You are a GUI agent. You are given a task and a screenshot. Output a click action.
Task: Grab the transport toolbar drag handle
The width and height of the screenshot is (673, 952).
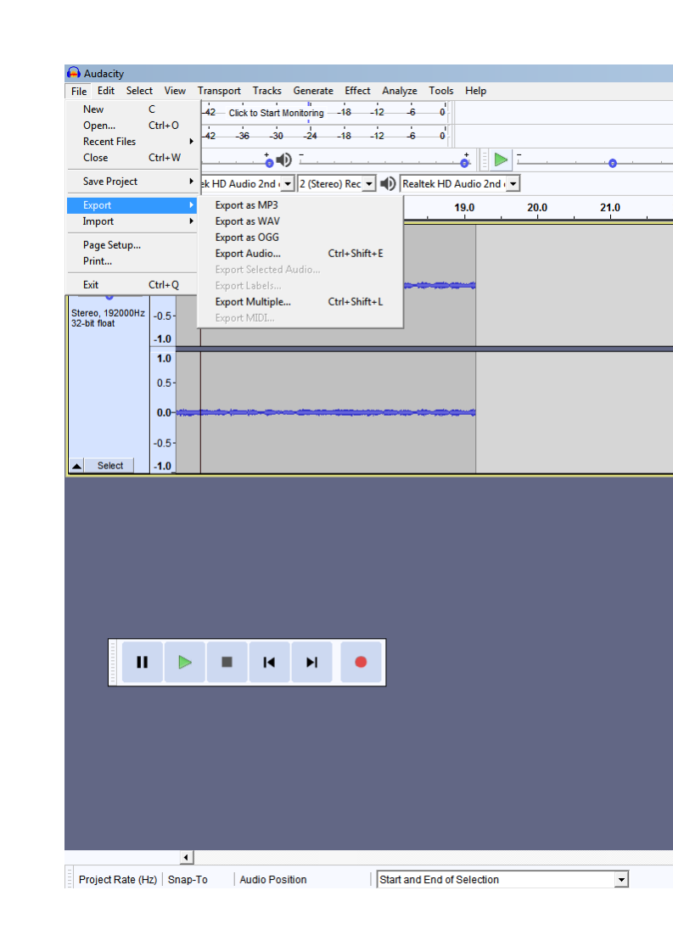click(x=113, y=662)
